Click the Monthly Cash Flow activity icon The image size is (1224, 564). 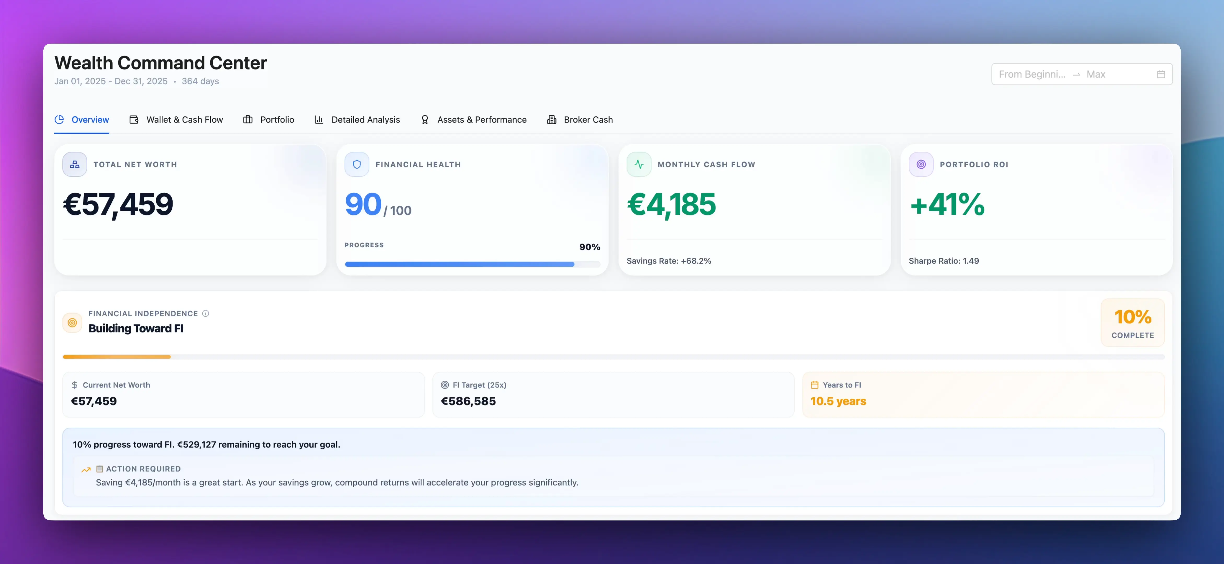(x=639, y=164)
